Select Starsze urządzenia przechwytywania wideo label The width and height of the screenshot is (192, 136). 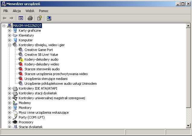56,74
